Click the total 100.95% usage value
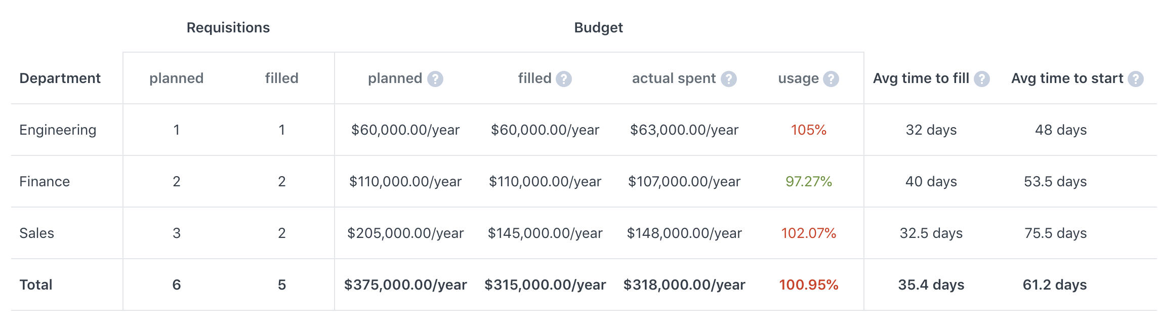This screenshot has height=324, width=1158. tap(808, 285)
